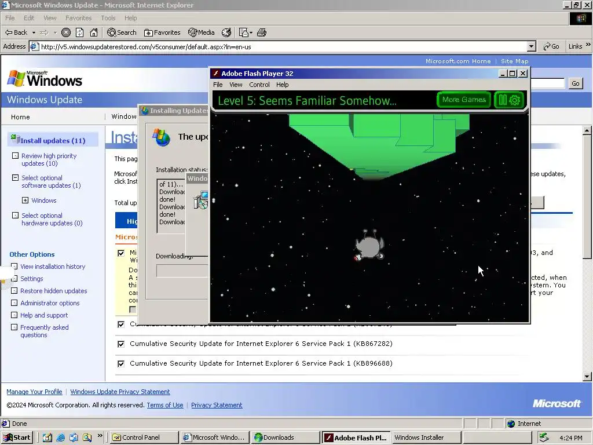Click Show Desktop quick launch icon
Image resolution: width=593 pixels, height=445 pixels.
coord(47,437)
